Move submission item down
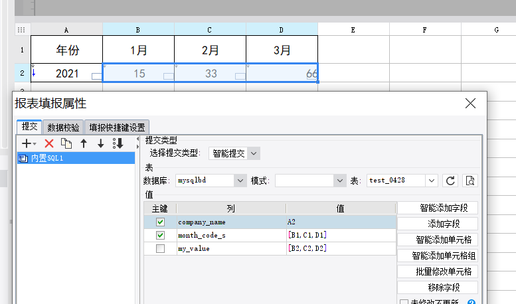 (101, 143)
